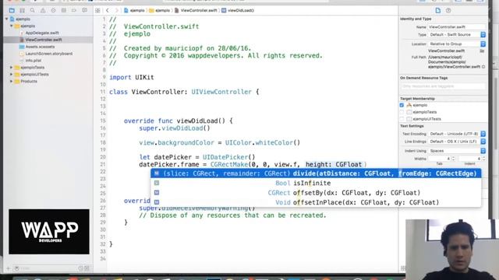Image resolution: width=499 pixels, height=280 pixels.
Task: Open the Report navigator icon
Action: click(84, 10)
